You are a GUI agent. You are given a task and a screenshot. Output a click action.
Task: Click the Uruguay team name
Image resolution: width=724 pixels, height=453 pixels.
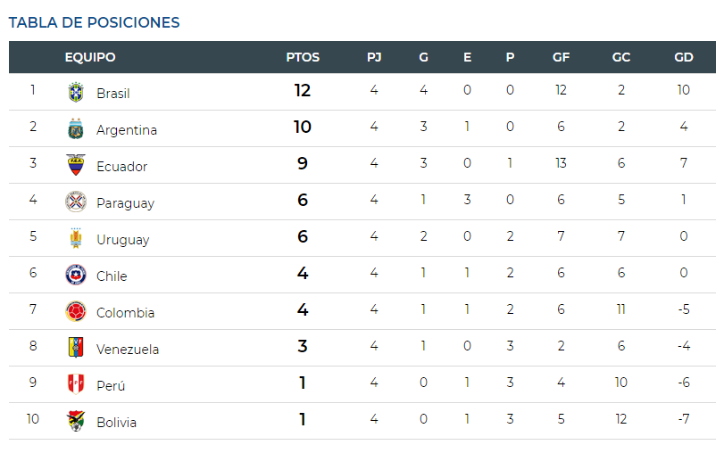coord(123,240)
